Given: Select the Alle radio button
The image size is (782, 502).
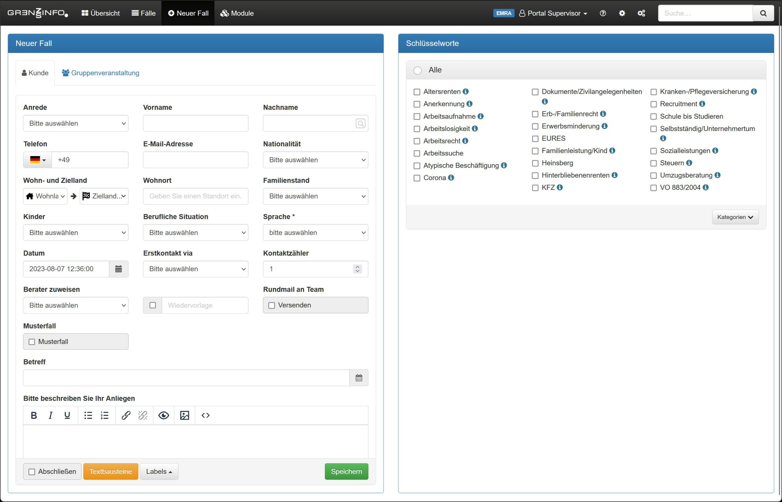Looking at the screenshot, I should (417, 71).
